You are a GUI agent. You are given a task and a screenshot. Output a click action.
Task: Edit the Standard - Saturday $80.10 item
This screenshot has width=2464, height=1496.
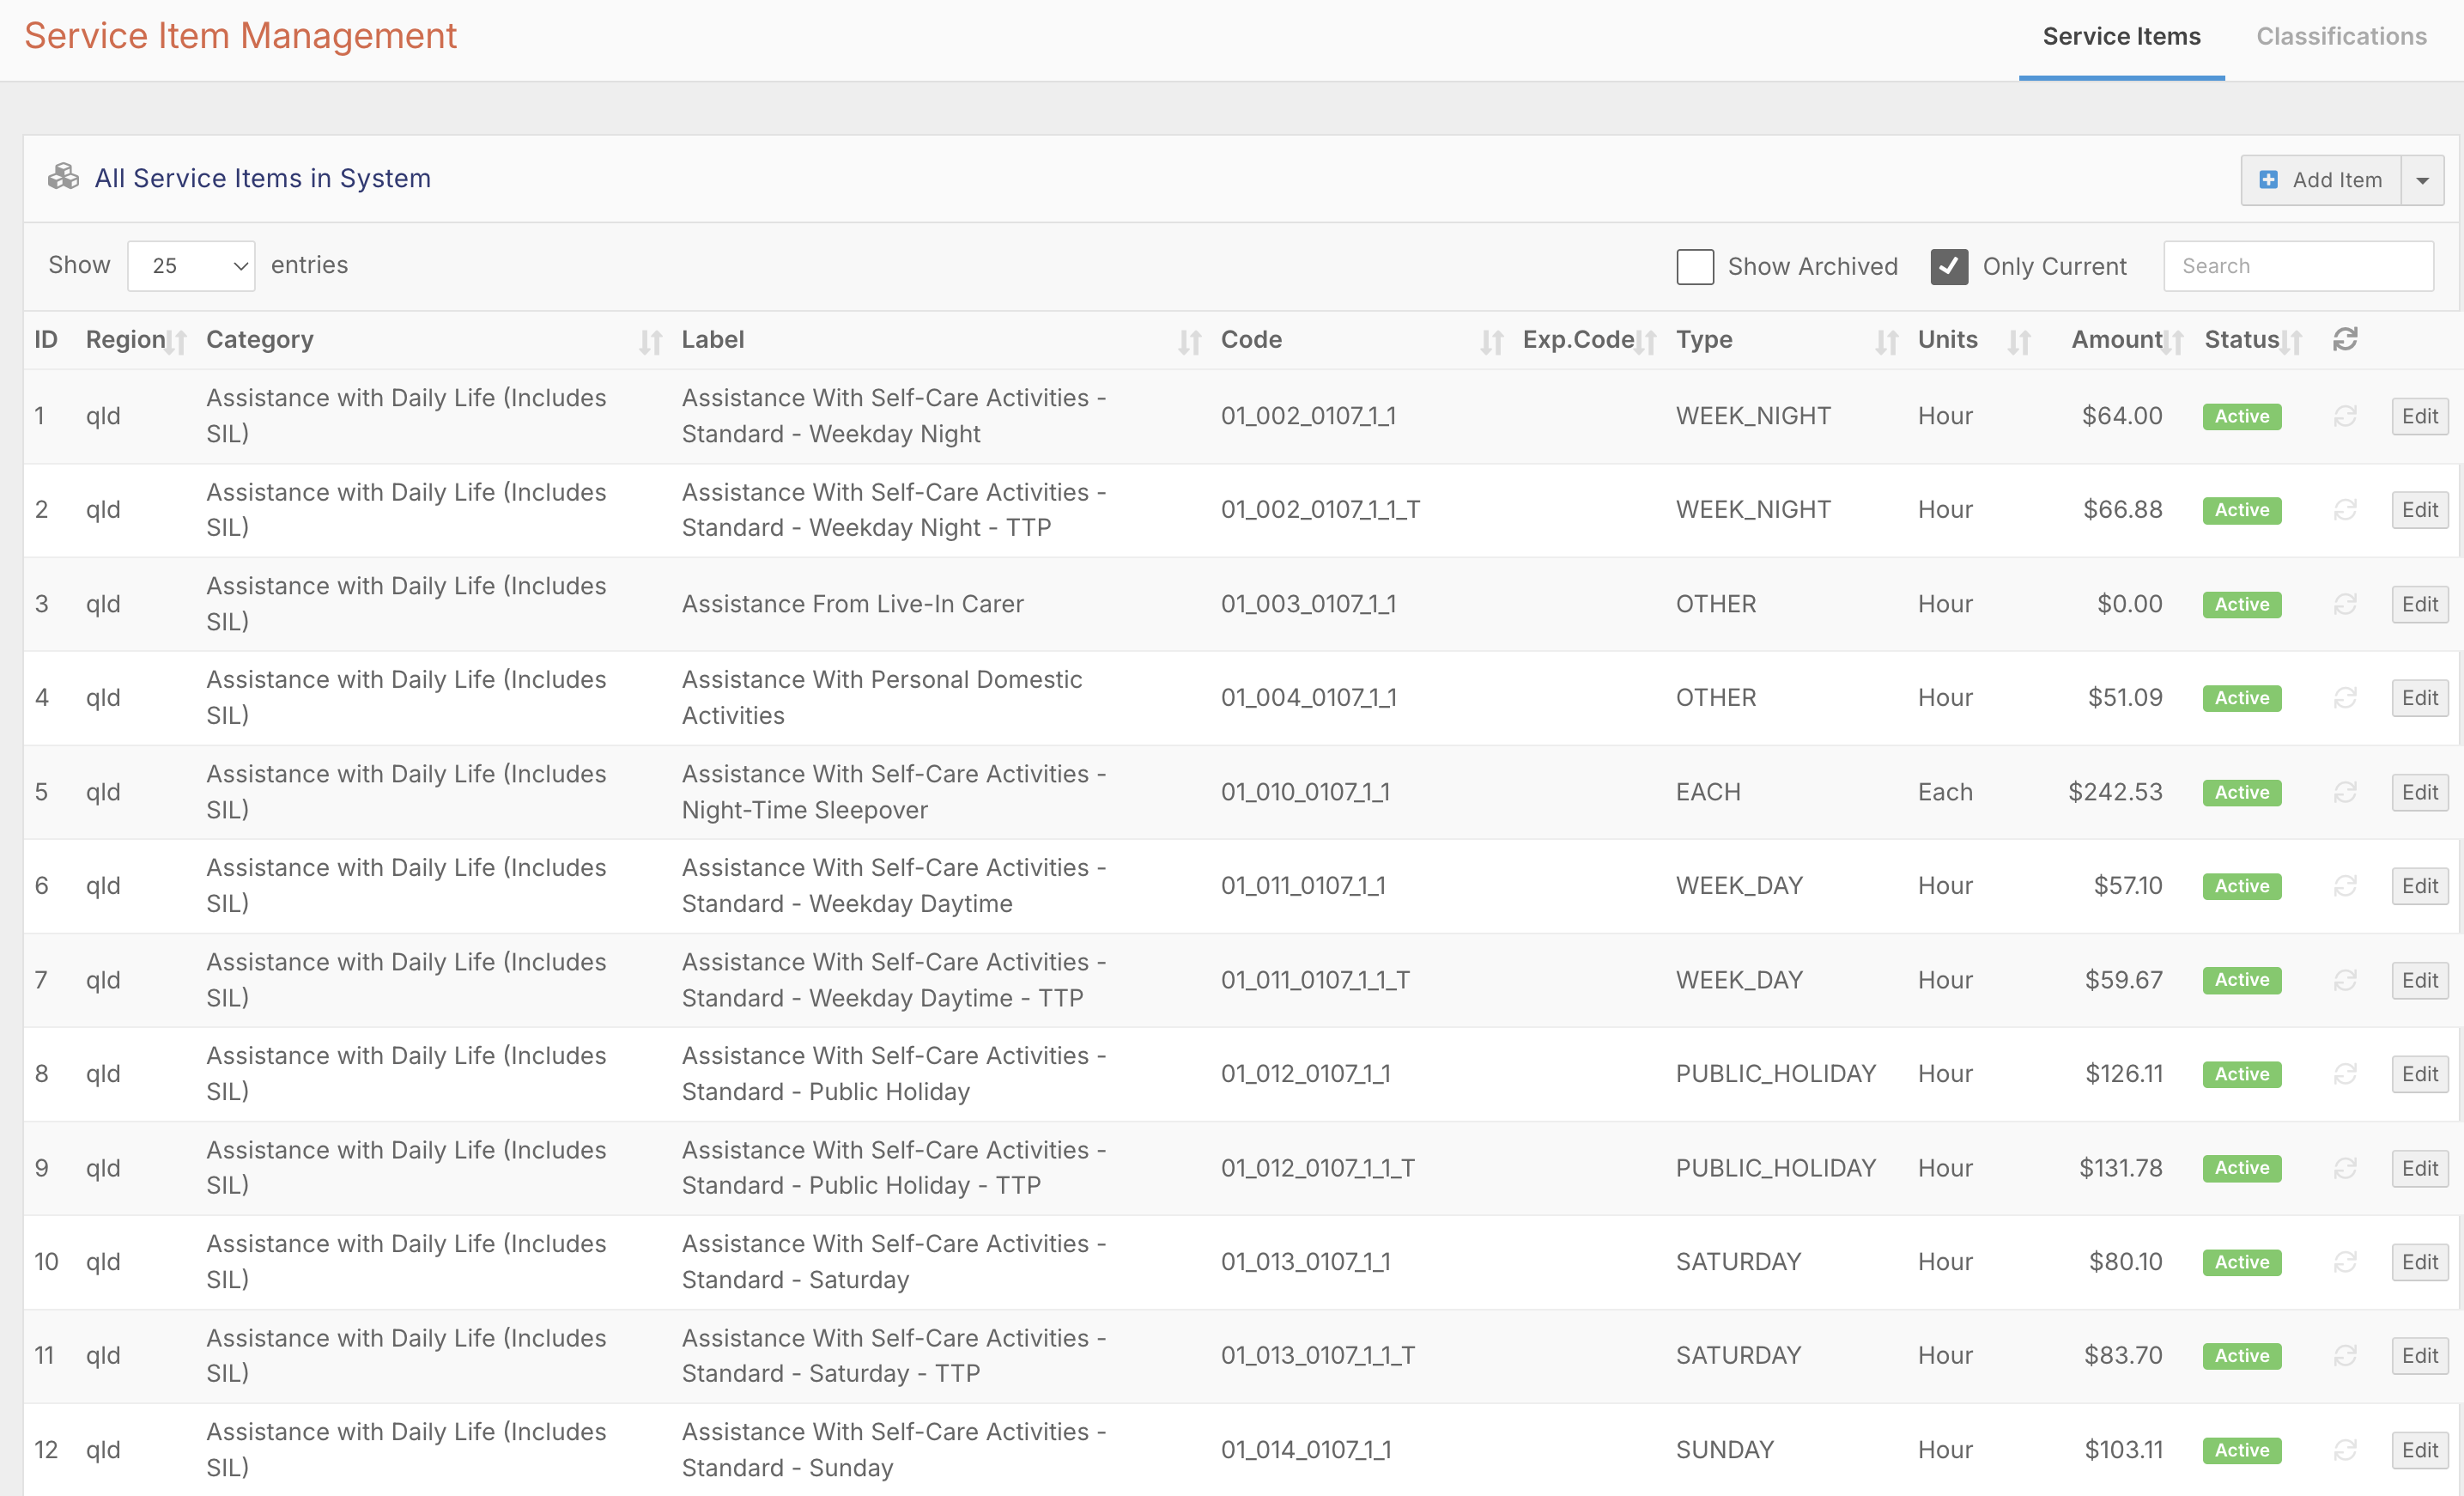pos(2420,1262)
